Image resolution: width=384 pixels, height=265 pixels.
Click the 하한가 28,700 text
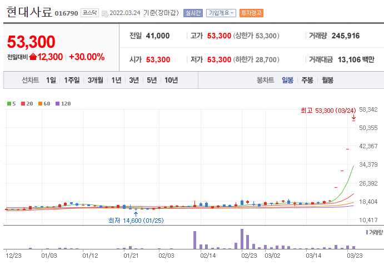[256, 59]
